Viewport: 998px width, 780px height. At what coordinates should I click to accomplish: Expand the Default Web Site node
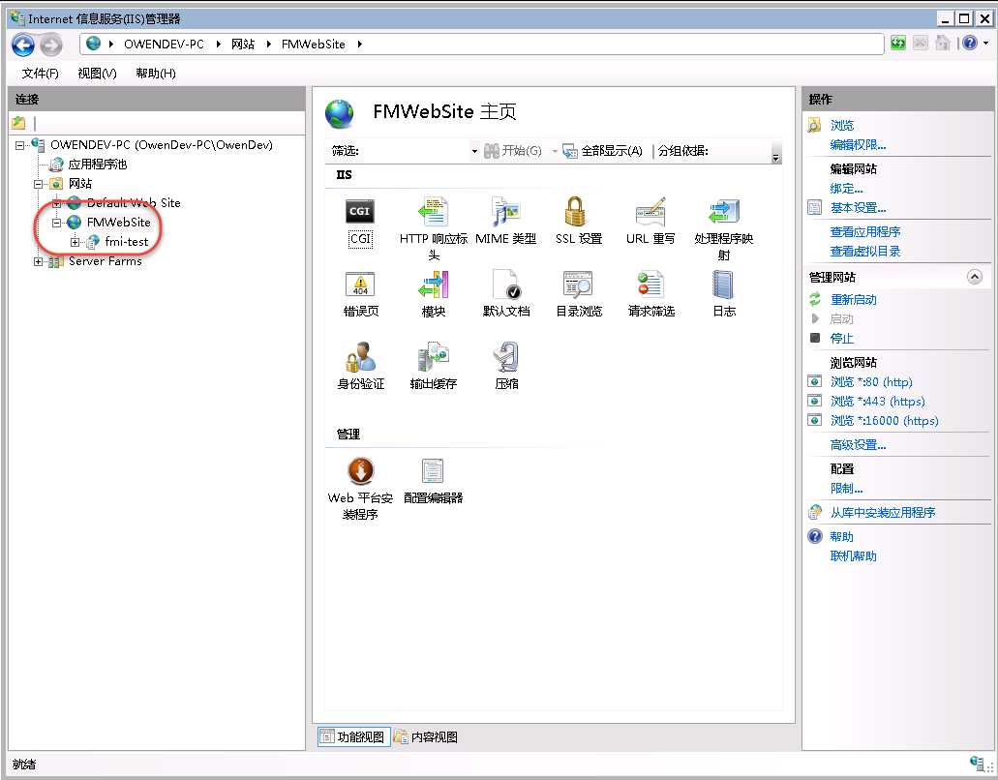pos(57,203)
